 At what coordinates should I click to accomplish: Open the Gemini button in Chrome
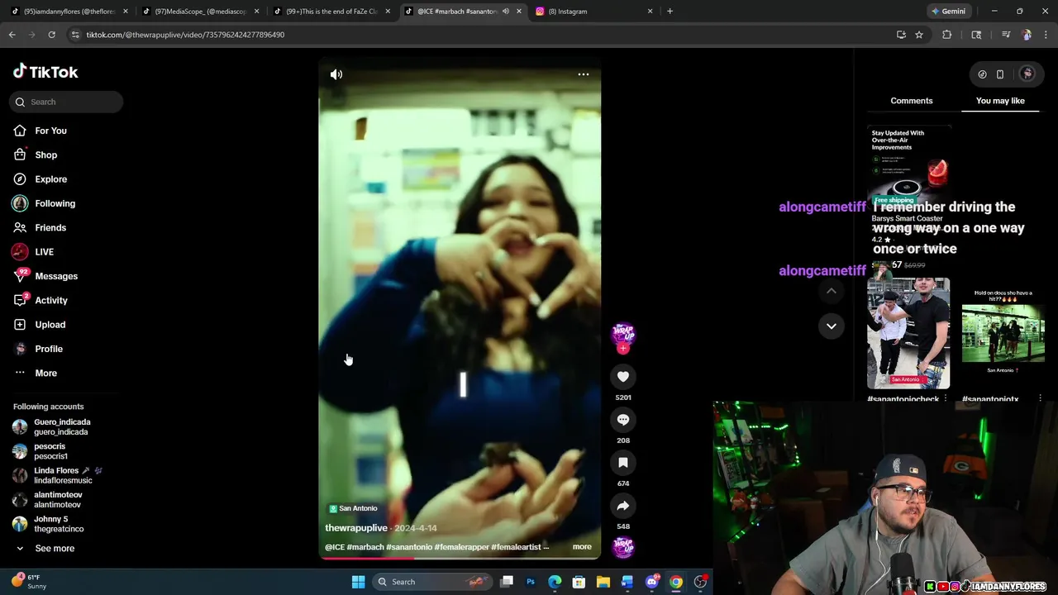[948, 12]
